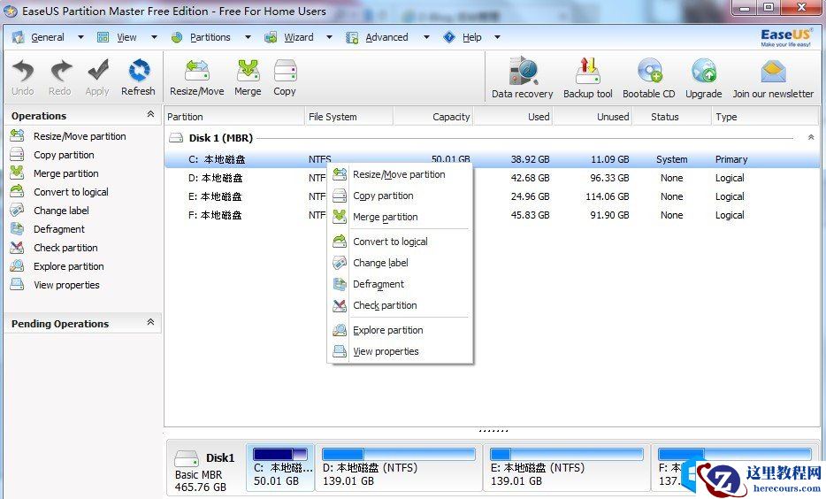Sort by Partition column header
The height and width of the screenshot is (499, 826).
coord(234,117)
